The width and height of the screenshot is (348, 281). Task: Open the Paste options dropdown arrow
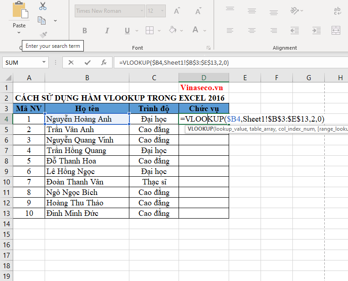click(19, 32)
